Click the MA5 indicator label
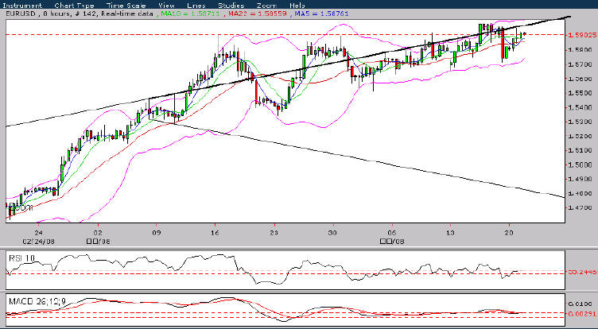598x329 pixels. click(x=322, y=14)
